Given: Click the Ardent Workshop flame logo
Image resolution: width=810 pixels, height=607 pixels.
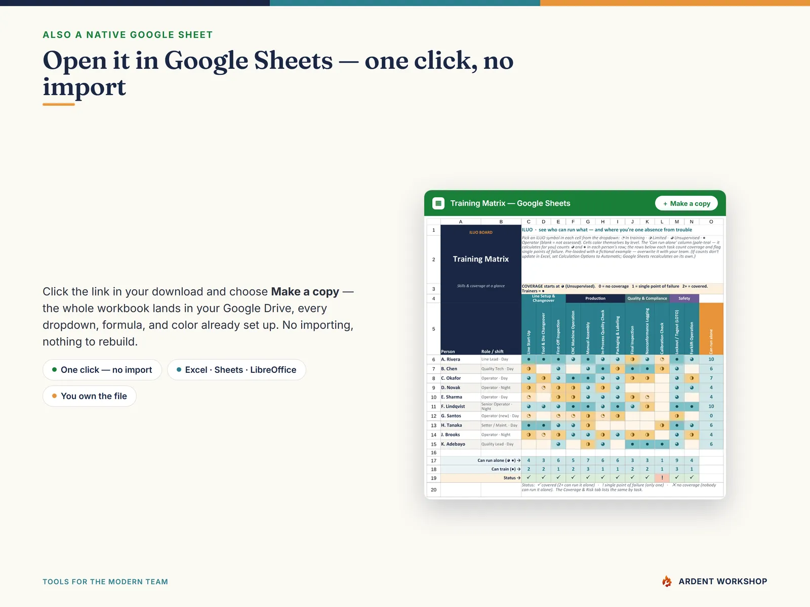Looking at the screenshot, I should 667,581.
